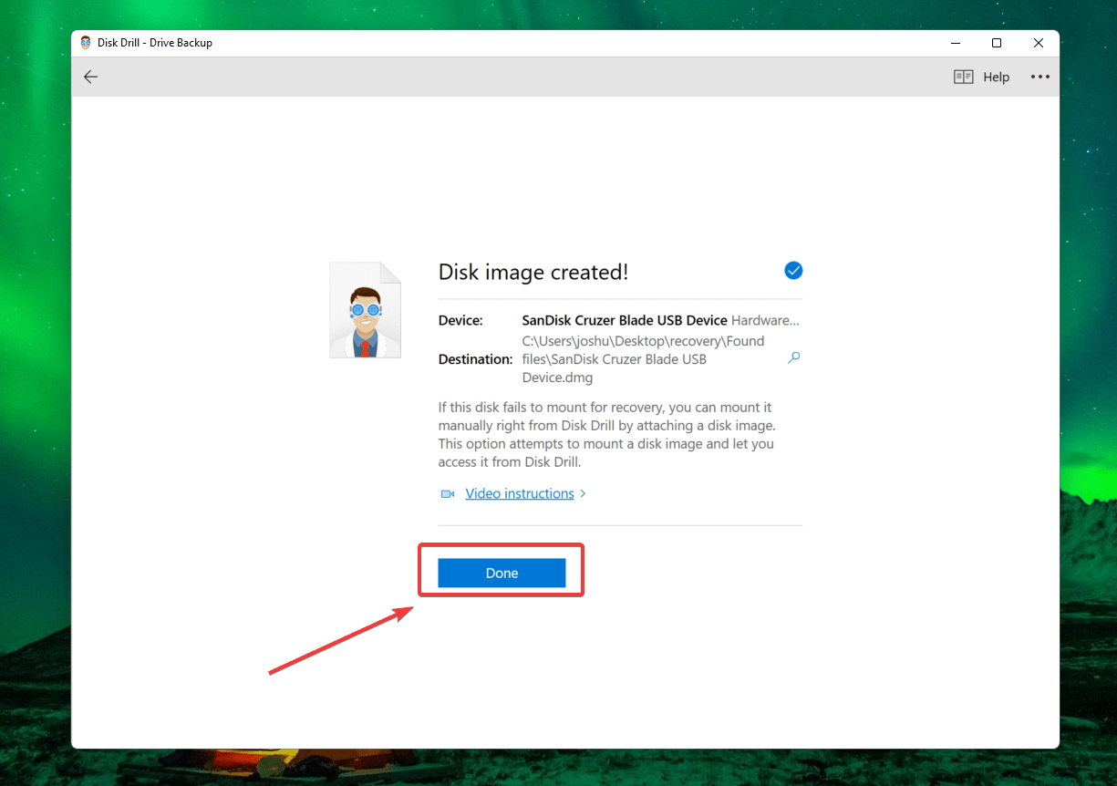
Task: Expand the chevron beside Video instructions
Action: click(x=583, y=493)
